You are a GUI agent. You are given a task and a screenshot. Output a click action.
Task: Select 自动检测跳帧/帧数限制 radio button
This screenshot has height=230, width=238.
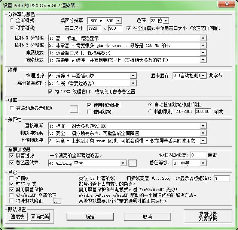(x=150, y=105)
